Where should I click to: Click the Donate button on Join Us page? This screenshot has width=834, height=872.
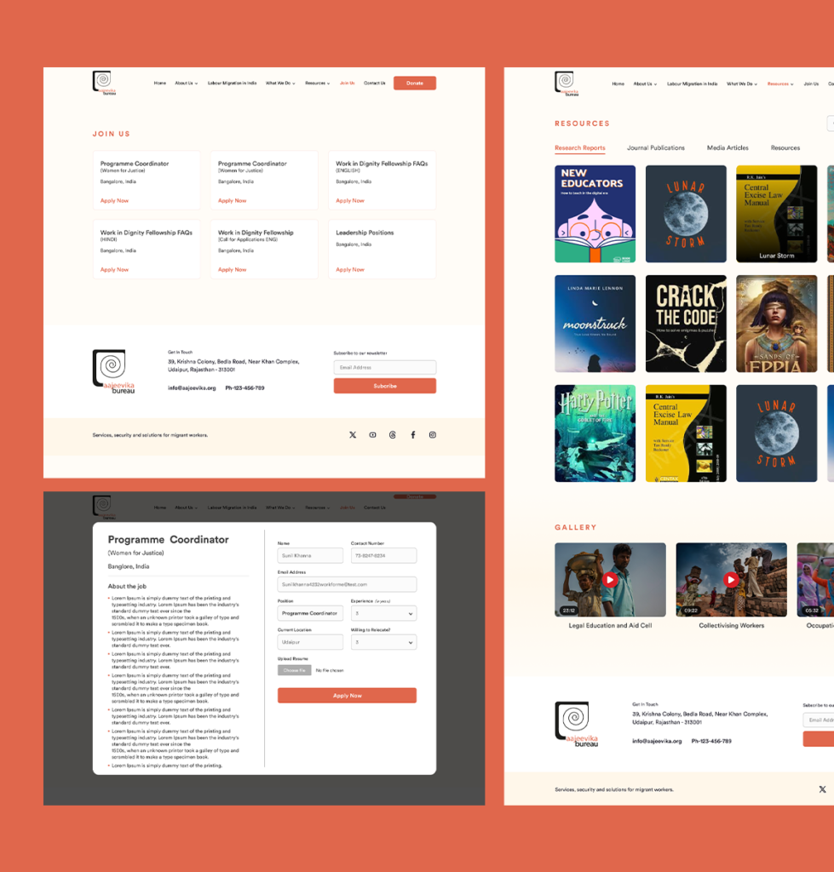click(x=415, y=83)
